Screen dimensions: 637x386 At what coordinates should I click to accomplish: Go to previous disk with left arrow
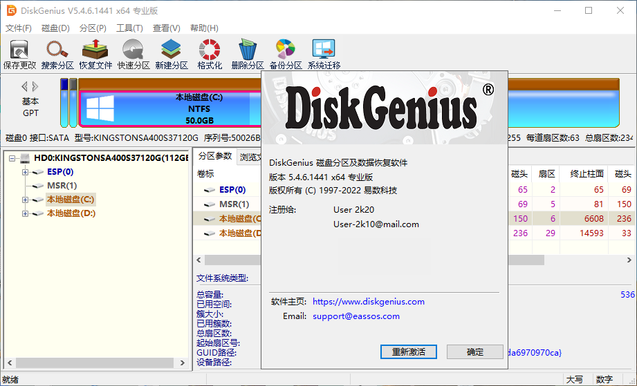point(24,86)
